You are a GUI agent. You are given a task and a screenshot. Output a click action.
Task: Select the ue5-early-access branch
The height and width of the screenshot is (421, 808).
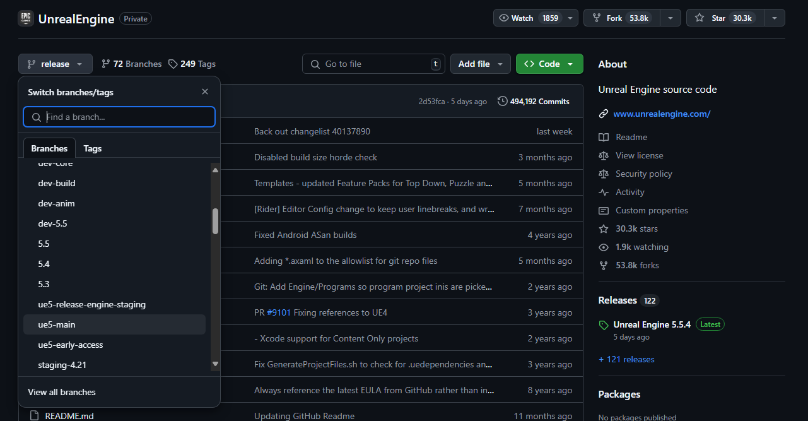point(114,345)
